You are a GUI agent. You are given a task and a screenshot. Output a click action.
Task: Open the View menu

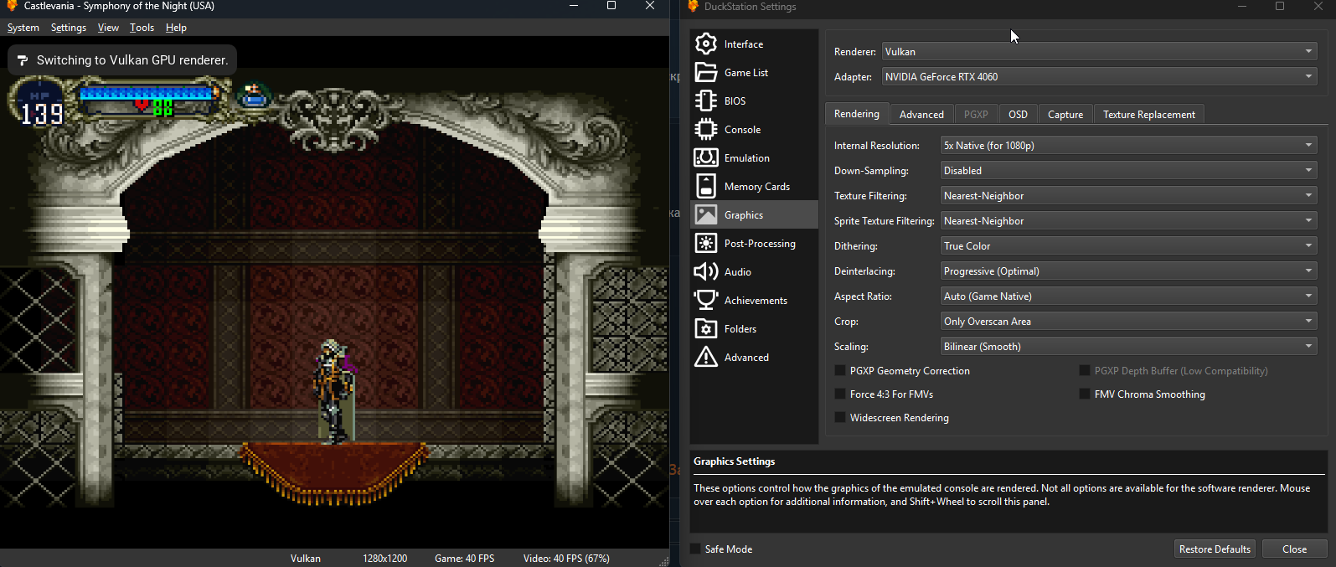point(108,28)
